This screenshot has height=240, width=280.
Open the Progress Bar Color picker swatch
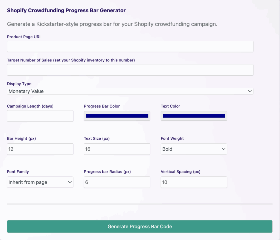(x=117, y=116)
